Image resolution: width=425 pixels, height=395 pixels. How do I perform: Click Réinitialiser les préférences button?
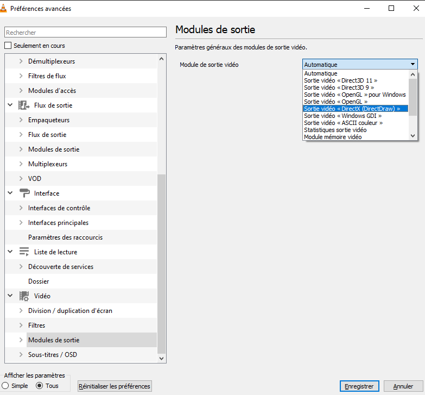115,386
